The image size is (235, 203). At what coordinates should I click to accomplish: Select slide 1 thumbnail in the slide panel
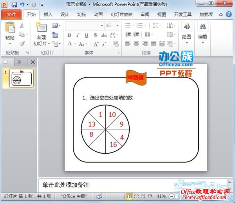click(22, 78)
